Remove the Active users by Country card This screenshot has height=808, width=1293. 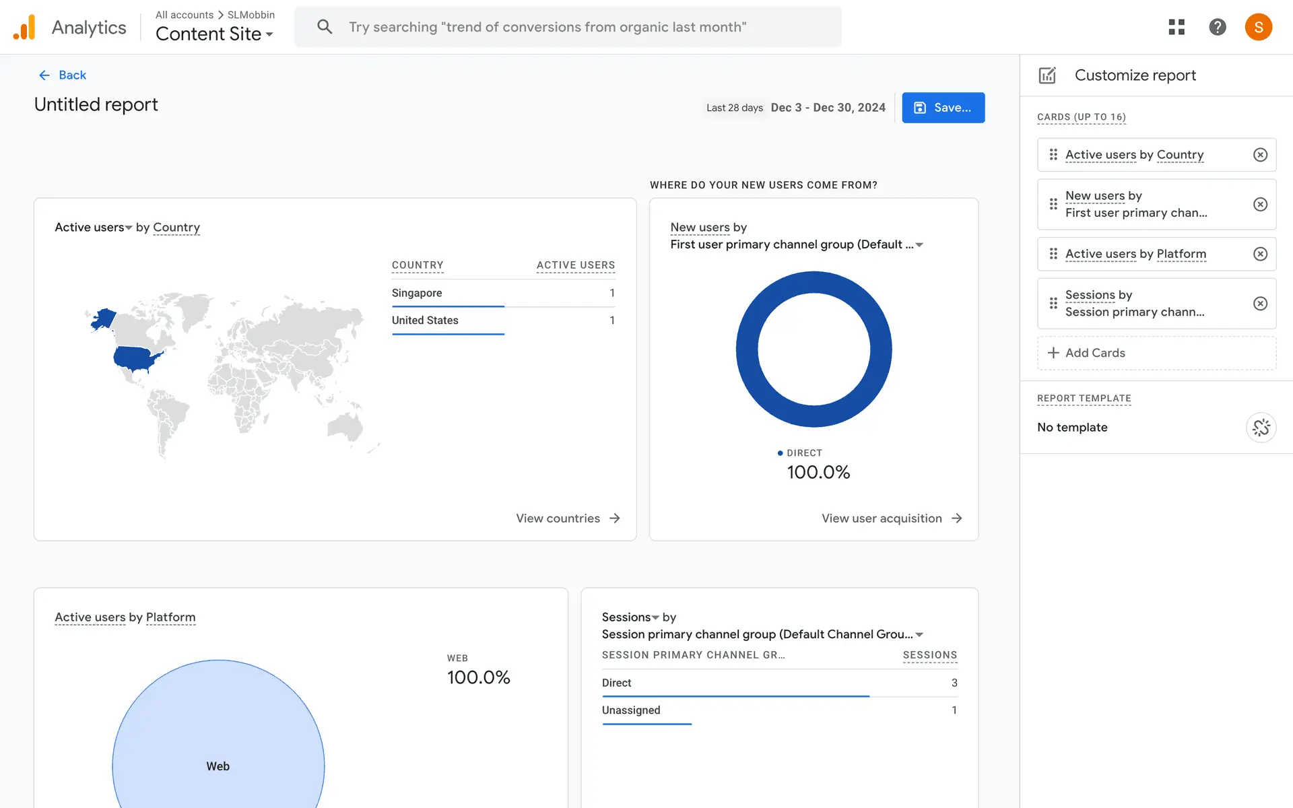(1260, 155)
